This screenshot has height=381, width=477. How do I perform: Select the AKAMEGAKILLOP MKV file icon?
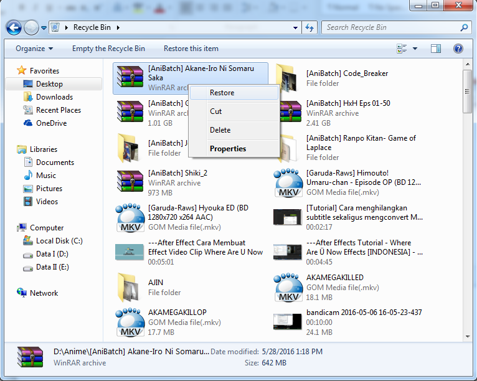click(130, 322)
